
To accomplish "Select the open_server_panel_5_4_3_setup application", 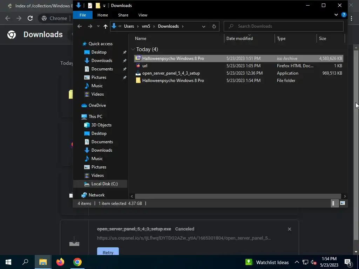I will [238, 73].
